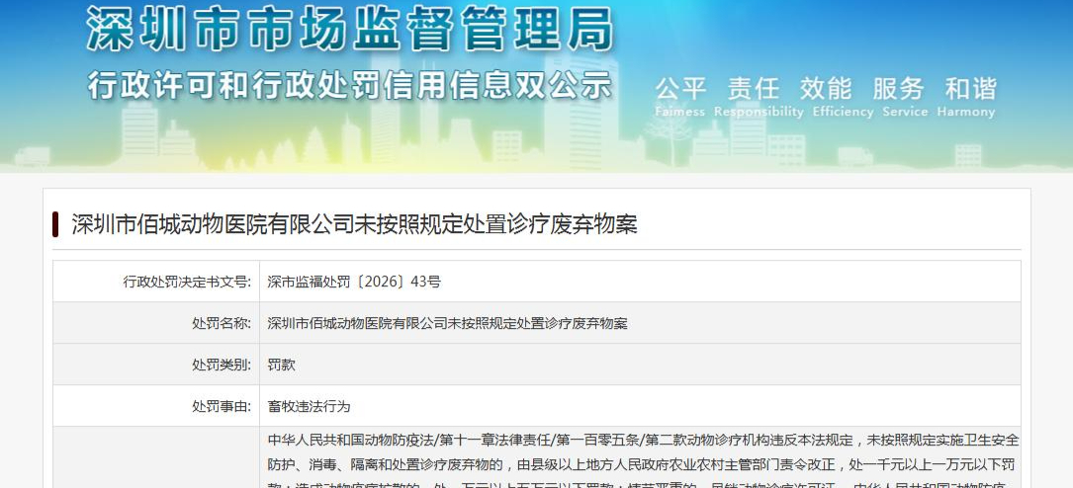Image resolution: width=1073 pixels, height=488 pixels.
Task: Click the 公平 Fairness slogan text
Action: (x=680, y=96)
